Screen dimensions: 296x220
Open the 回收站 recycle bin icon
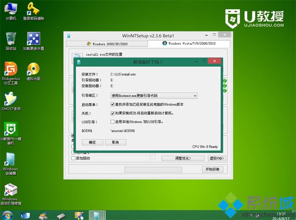pos(11,41)
